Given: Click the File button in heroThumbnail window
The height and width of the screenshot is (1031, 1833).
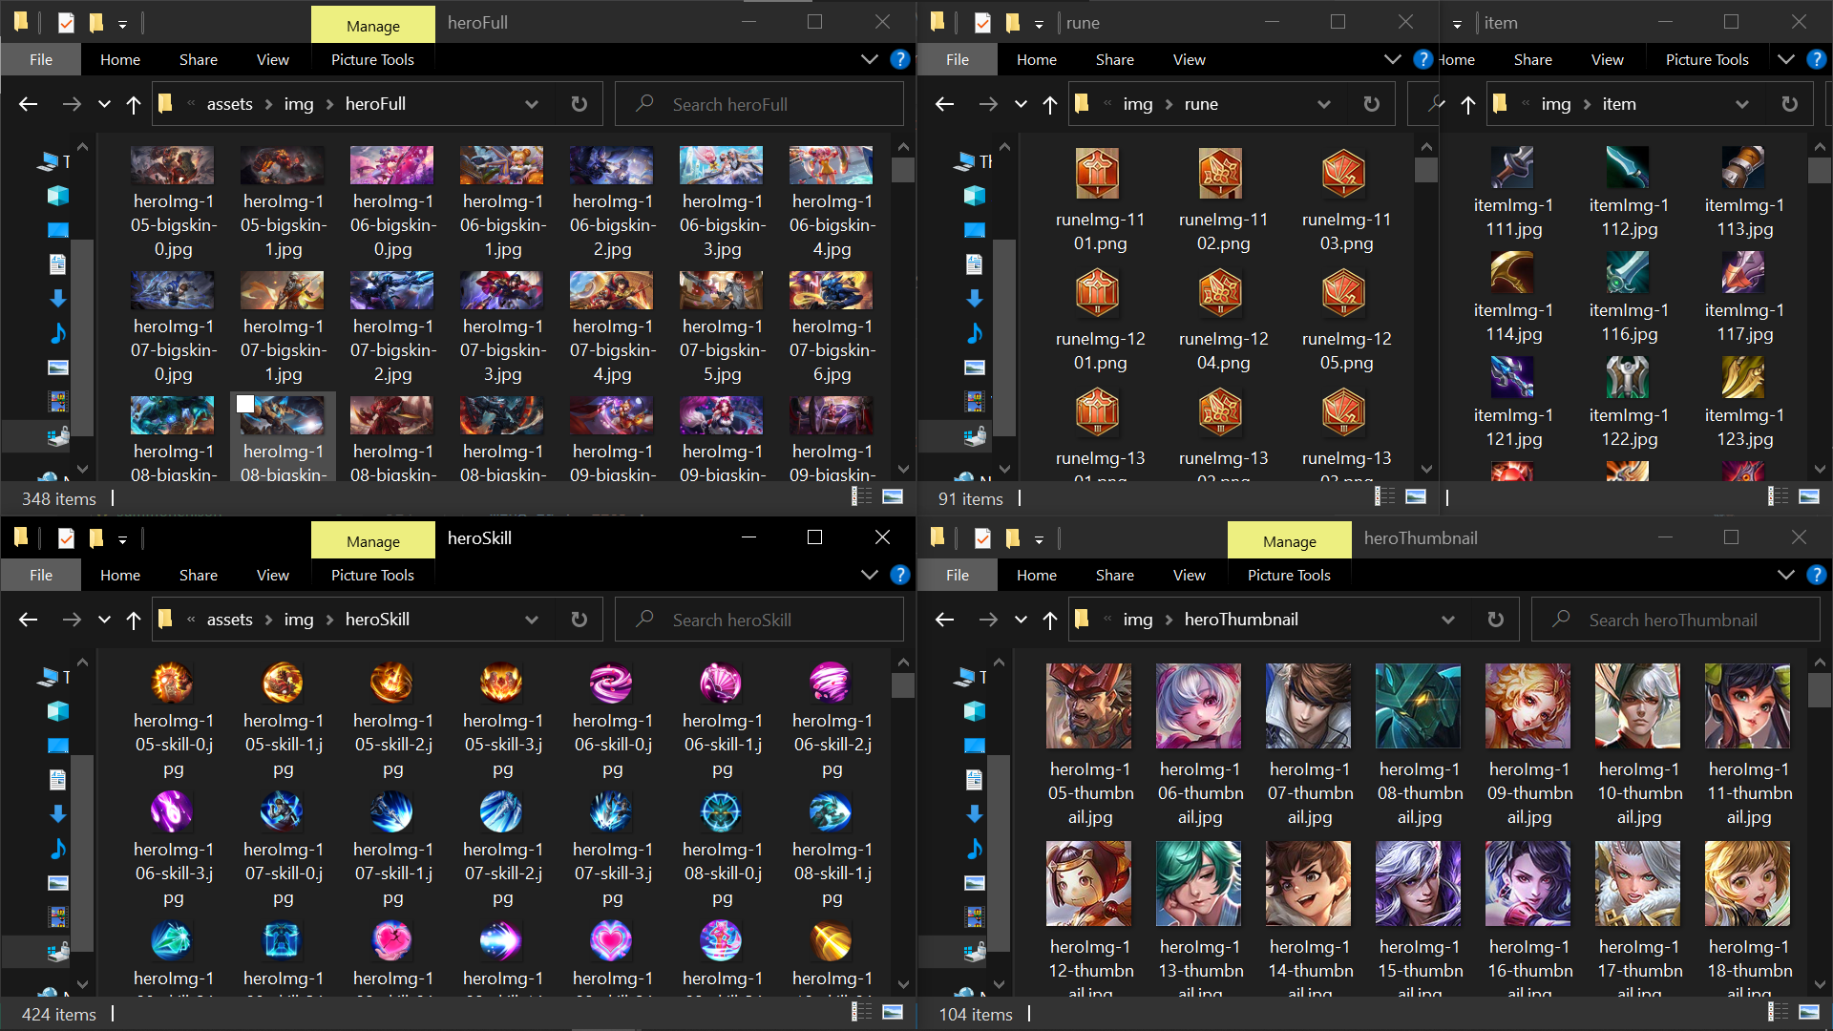Looking at the screenshot, I should coord(957,575).
